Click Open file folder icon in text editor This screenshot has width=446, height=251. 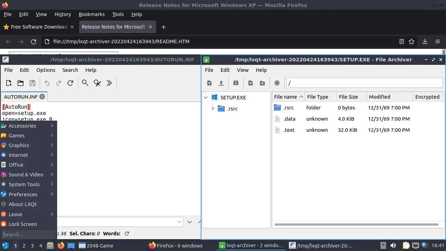pyautogui.click(x=21, y=83)
